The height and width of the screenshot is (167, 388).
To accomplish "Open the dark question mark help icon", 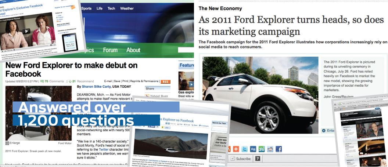I will click(x=258, y=159).
